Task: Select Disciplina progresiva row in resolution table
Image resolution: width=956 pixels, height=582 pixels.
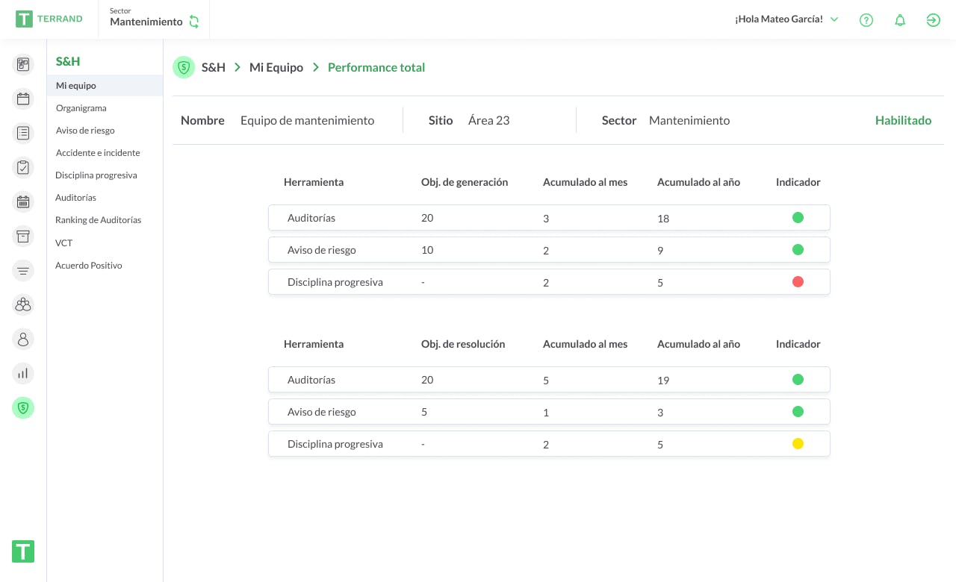Action: click(549, 444)
